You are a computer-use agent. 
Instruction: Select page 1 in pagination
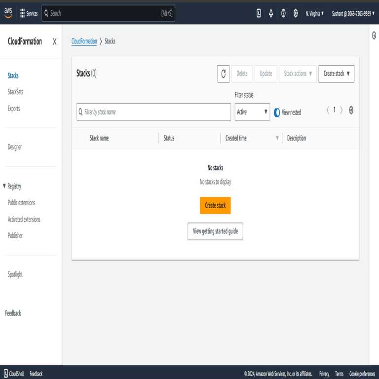[335, 110]
